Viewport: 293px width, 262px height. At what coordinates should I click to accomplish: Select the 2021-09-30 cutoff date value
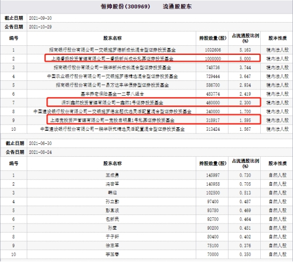coord(40,18)
